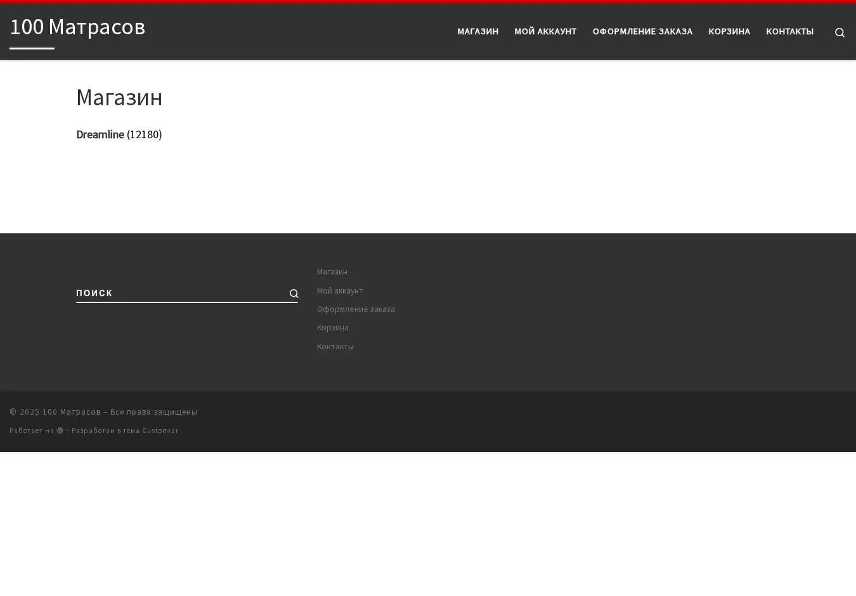Click 100 Матрасов in the copyright line
Screen dimensions: 856x596
pyautogui.click(x=71, y=412)
